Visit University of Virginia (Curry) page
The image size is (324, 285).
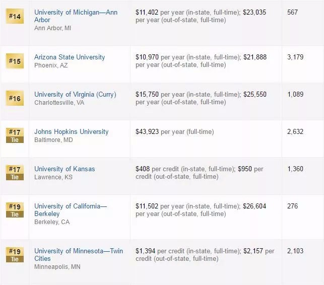[x=75, y=94]
